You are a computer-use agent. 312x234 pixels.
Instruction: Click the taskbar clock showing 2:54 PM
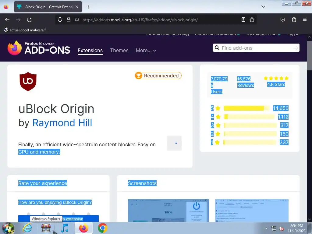(296, 228)
